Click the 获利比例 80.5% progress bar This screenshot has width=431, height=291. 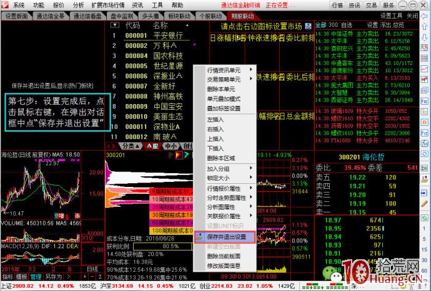pos(163,246)
